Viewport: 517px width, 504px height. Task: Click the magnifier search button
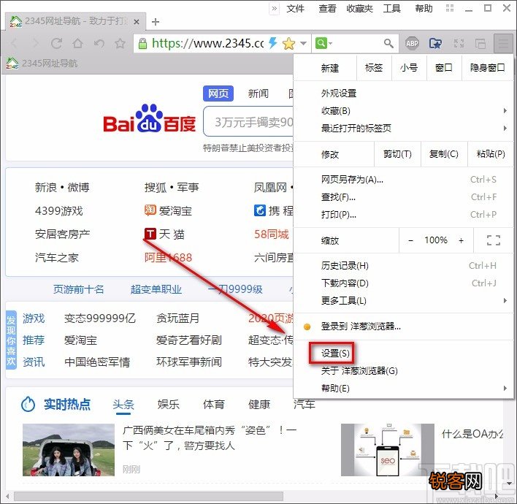[x=388, y=43]
